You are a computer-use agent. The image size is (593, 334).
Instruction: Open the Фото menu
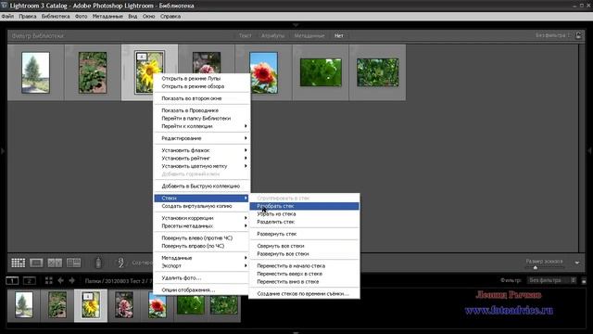[x=81, y=17]
